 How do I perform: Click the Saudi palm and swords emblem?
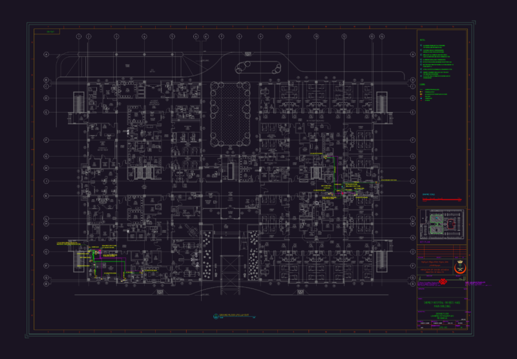click(x=460, y=267)
